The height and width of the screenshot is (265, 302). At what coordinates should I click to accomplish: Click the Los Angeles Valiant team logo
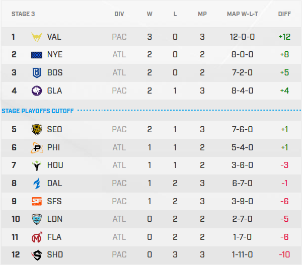pyautogui.click(x=37, y=37)
